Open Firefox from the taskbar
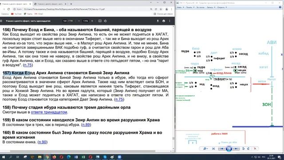Image resolution: width=284 pixels, height=160 pixels. coord(54,157)
